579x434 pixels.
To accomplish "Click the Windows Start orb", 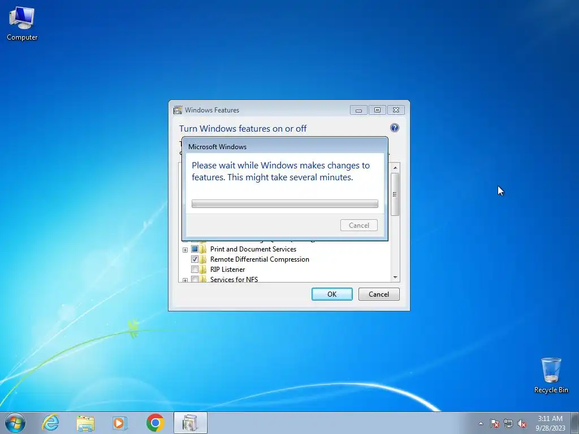I will pyautogui.click(x=15, y=423).
